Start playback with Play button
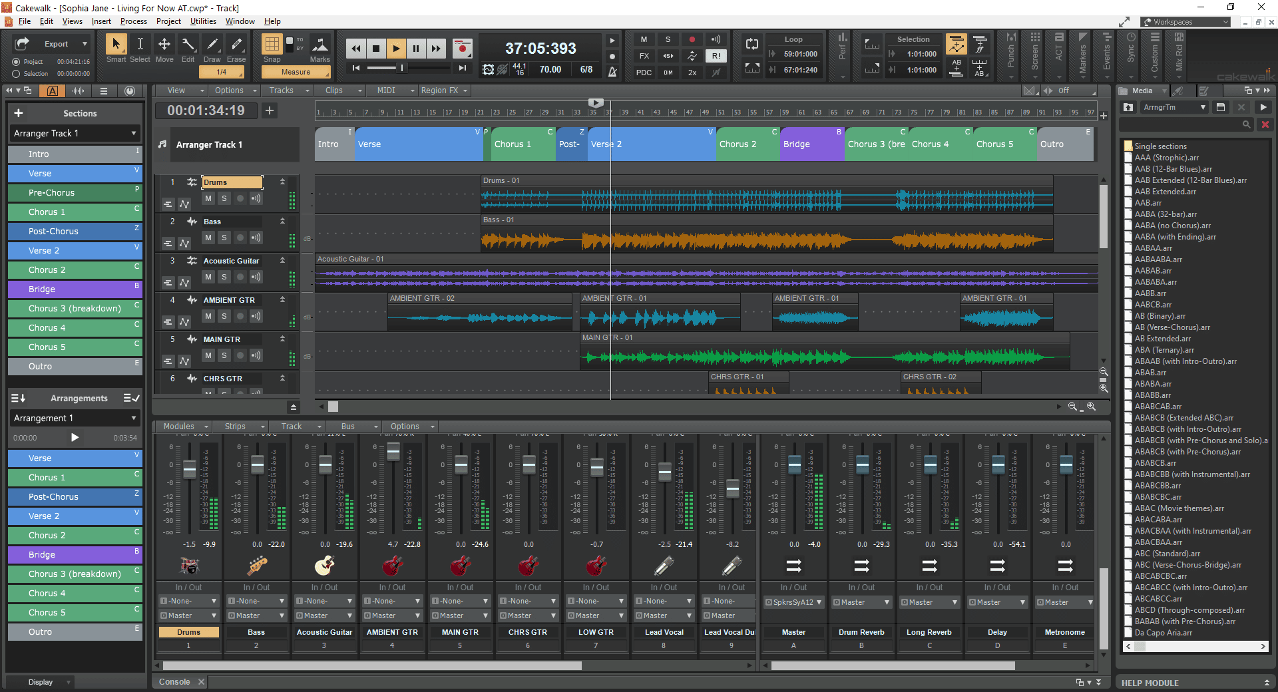1278x692 pixels. click(x=396, y=48)
